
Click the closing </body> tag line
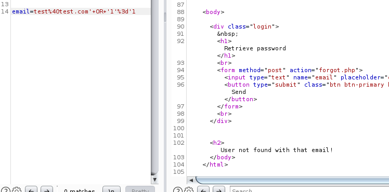(x=222, y=157)
